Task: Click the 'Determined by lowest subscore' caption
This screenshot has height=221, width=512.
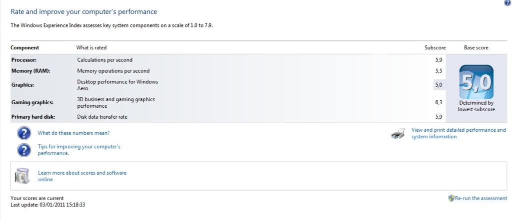Action: (x=476, y=106)
